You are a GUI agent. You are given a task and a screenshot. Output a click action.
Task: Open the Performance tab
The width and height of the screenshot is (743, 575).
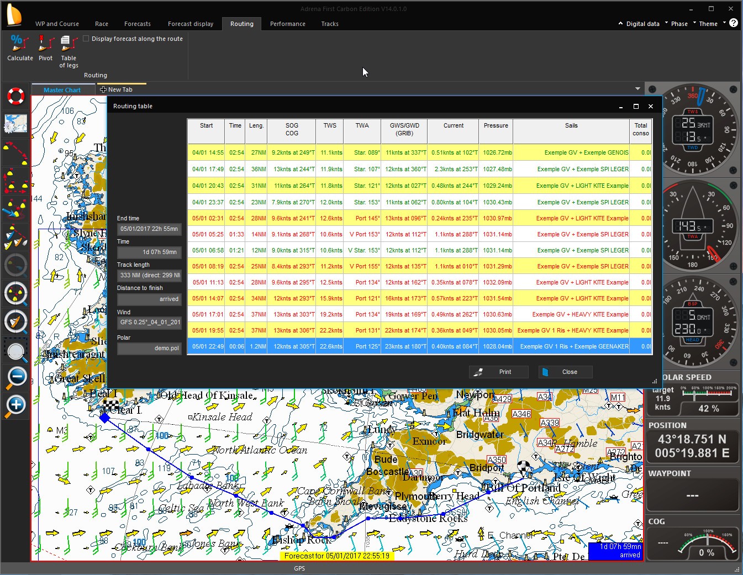288,24
